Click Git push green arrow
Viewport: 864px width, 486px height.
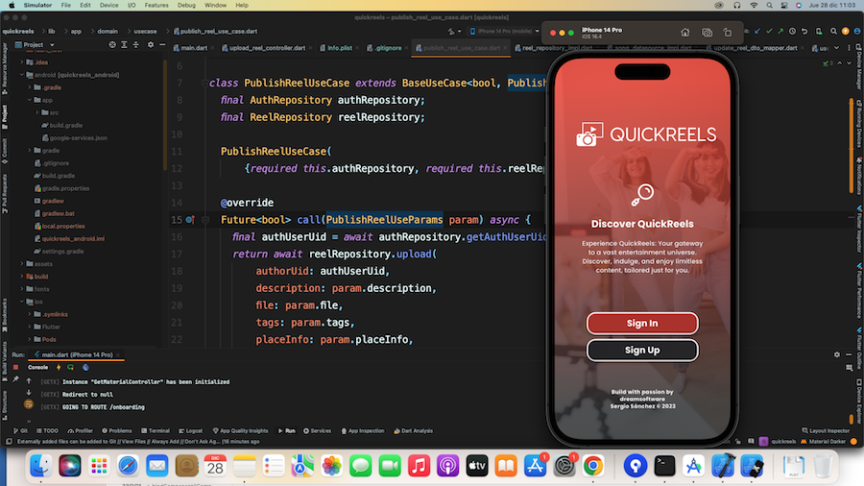click(780, 32)
